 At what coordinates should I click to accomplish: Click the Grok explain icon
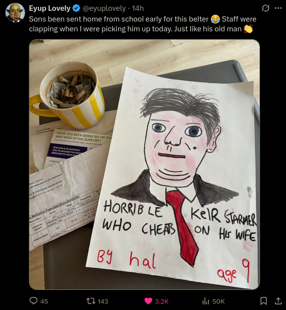(265, 8)
